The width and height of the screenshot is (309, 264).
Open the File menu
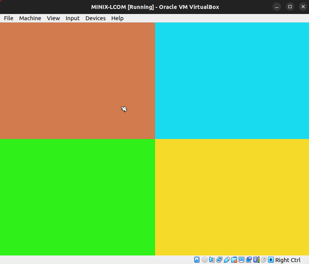pyautogui.click(x=9, y=18)
